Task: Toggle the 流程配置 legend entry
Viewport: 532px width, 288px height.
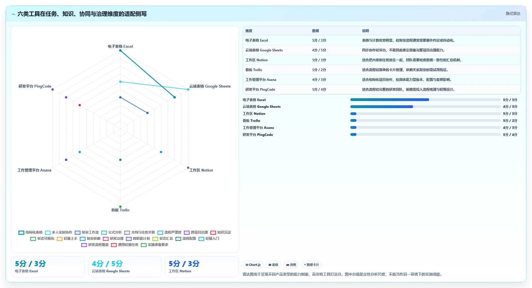Action: point(186,239)
